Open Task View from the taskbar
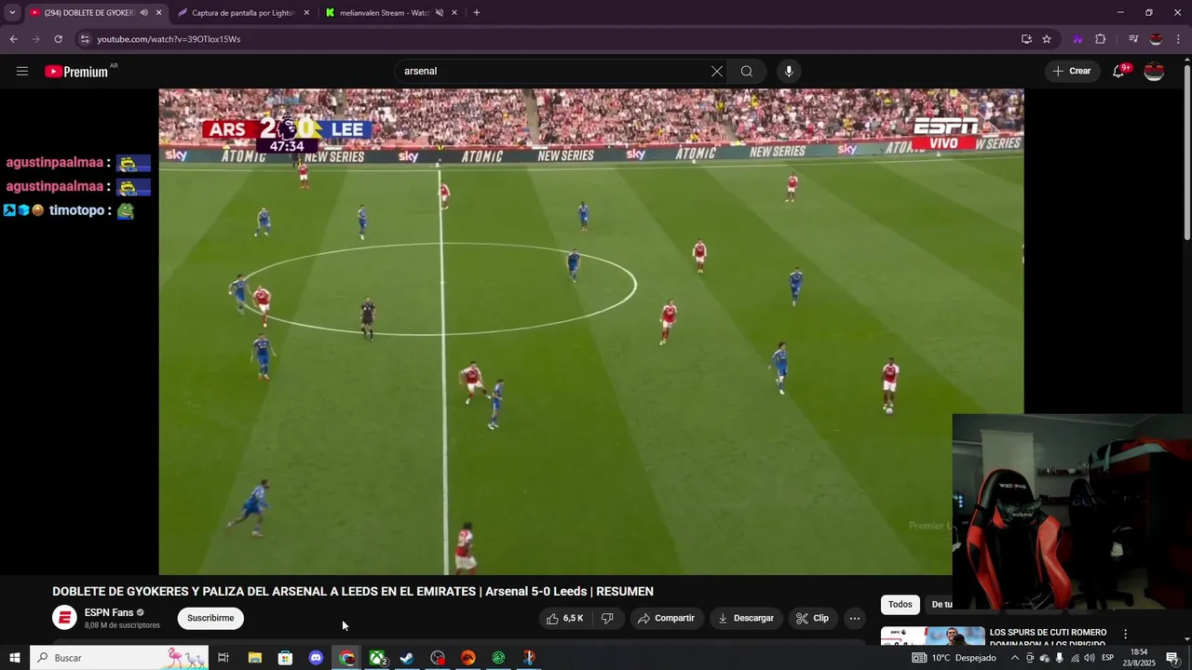The image size is (1192, 670). tap(223, 658)
